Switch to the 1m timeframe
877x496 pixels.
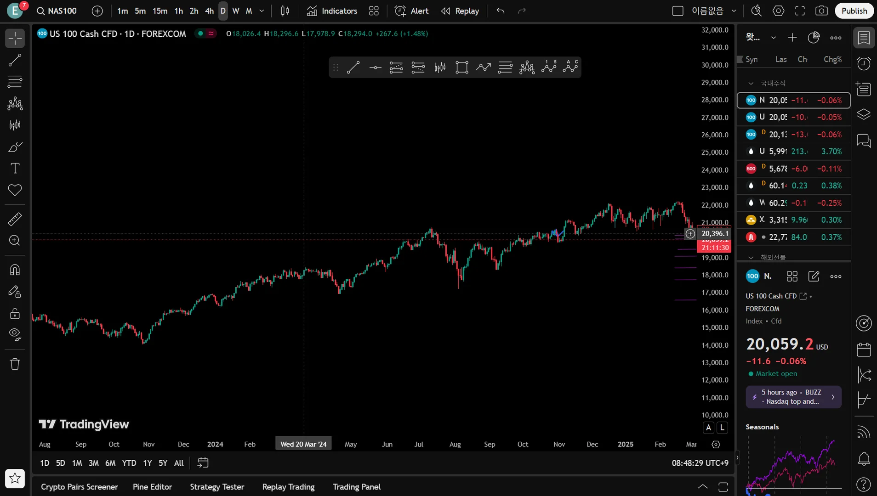tap(122, 11)
